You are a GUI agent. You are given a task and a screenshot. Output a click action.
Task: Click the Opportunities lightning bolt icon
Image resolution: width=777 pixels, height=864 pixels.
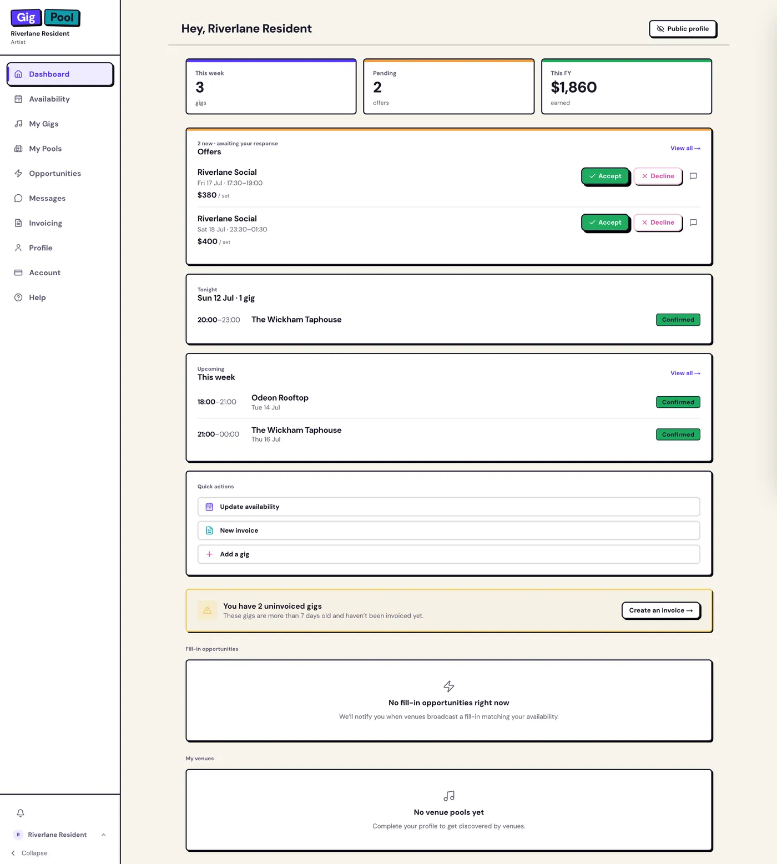pos(18,173)
